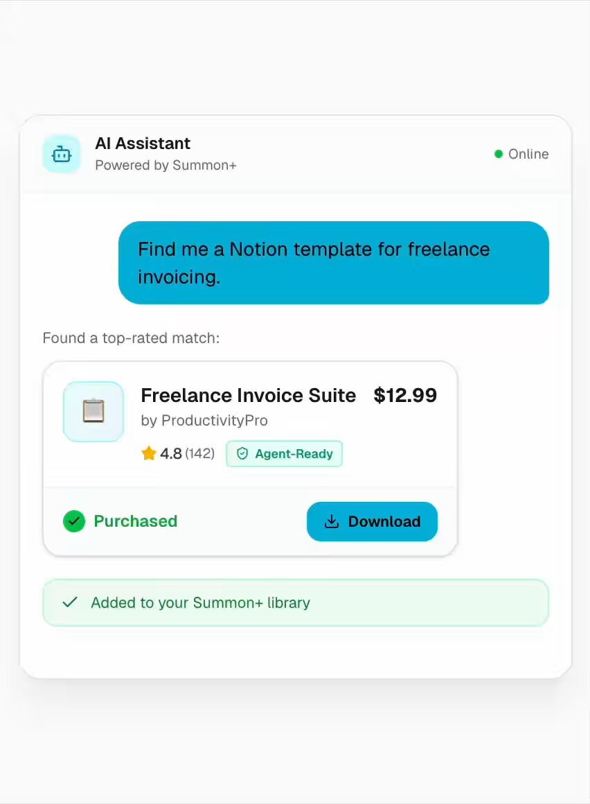Click the green Online status dot
The width and height of the screenshot is (590, 804).
pyautogui.click(x=499, y=154)
